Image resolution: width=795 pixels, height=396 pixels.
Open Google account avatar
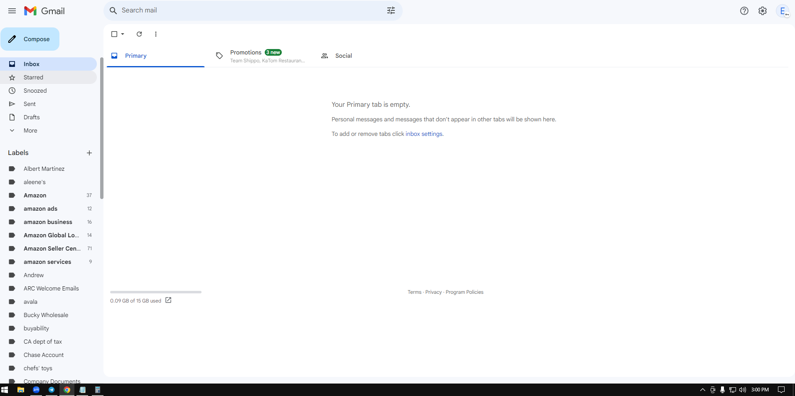coord(783,11)
